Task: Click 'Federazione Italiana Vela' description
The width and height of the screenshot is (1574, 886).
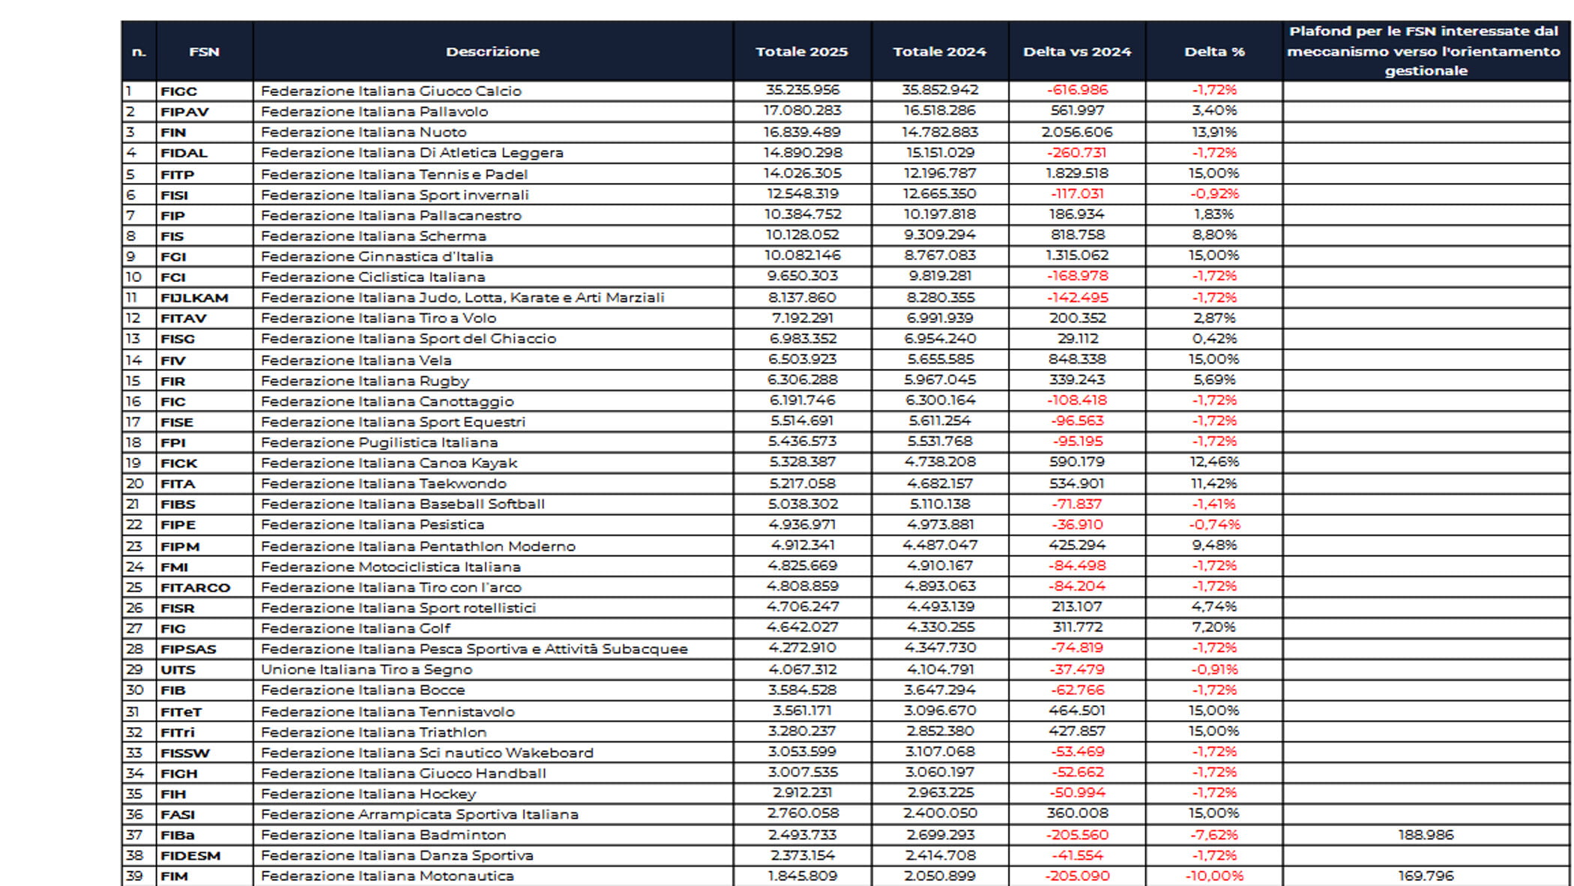Action: pos(356,360)
